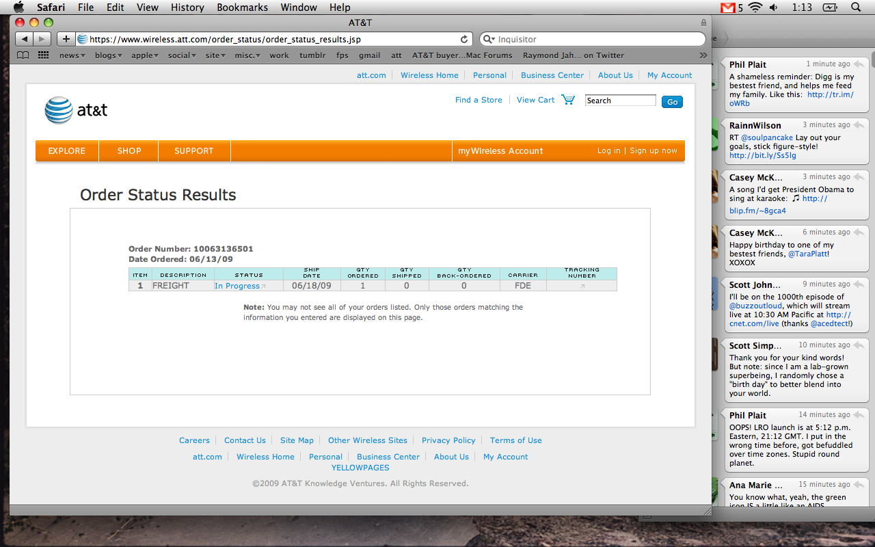Viewport: 875px width, 547px height.
Task: Click the Contact Us link
Action: (x=245, y=440)
